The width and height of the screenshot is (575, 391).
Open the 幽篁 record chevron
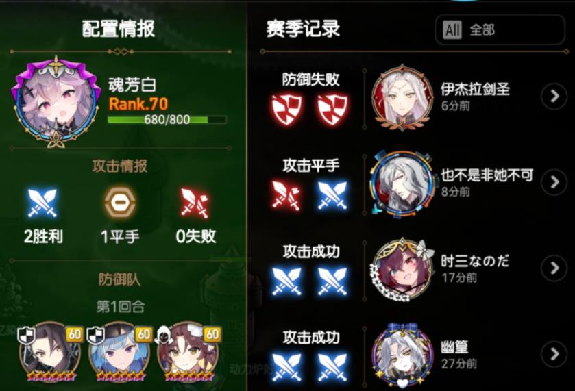[x=554, y=354]
